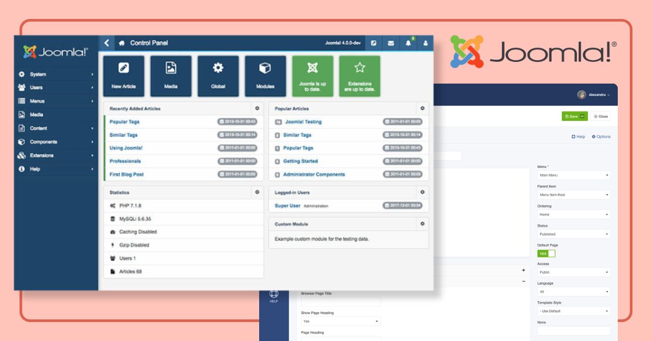Open Custom Module gear settings

click(422, 224)
